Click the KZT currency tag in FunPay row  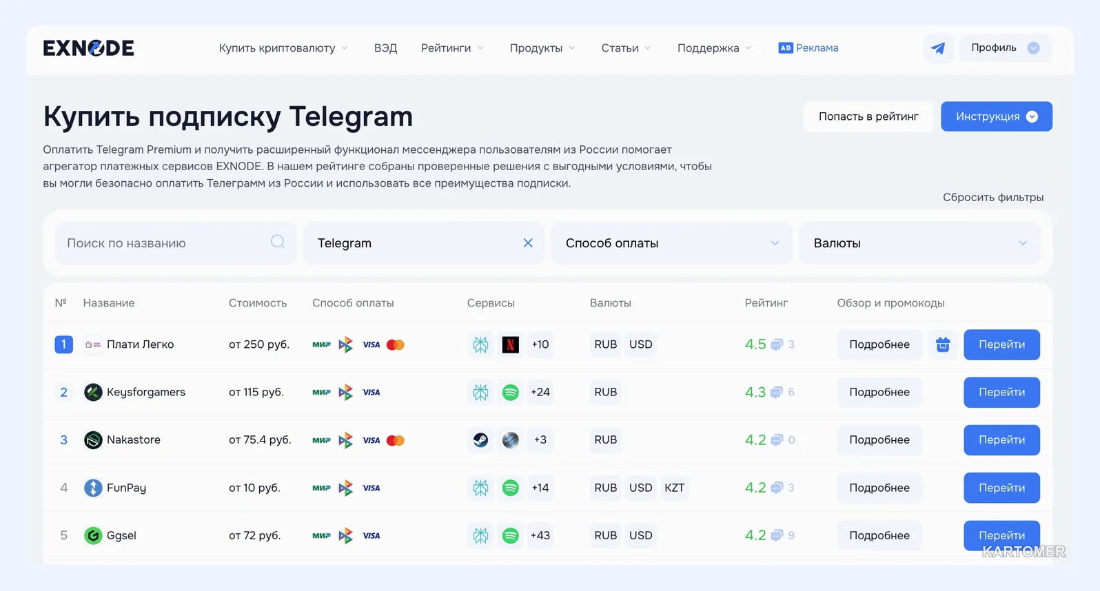click(675, 488)
